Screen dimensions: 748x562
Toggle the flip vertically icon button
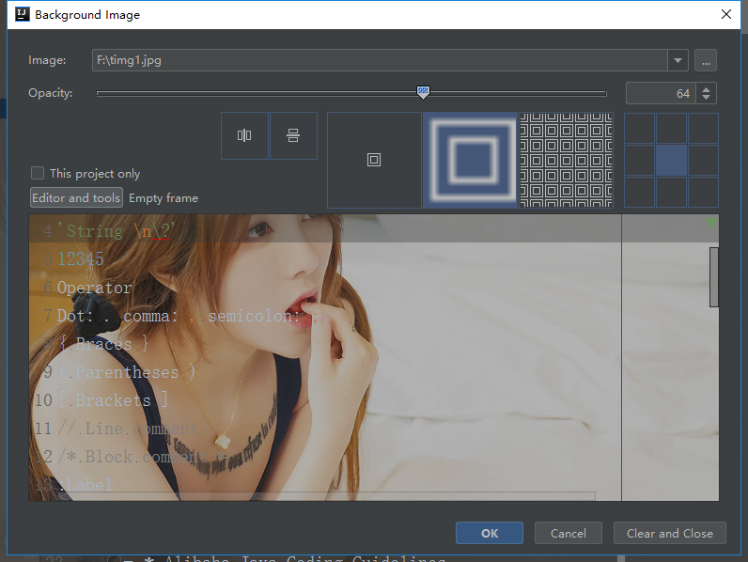tap(293, 136)
